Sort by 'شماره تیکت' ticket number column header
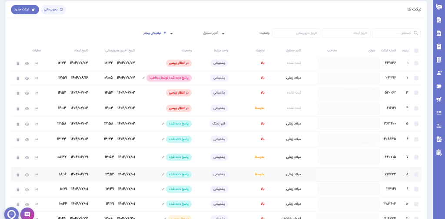This screenshot has height=219, width=445. 388,50
